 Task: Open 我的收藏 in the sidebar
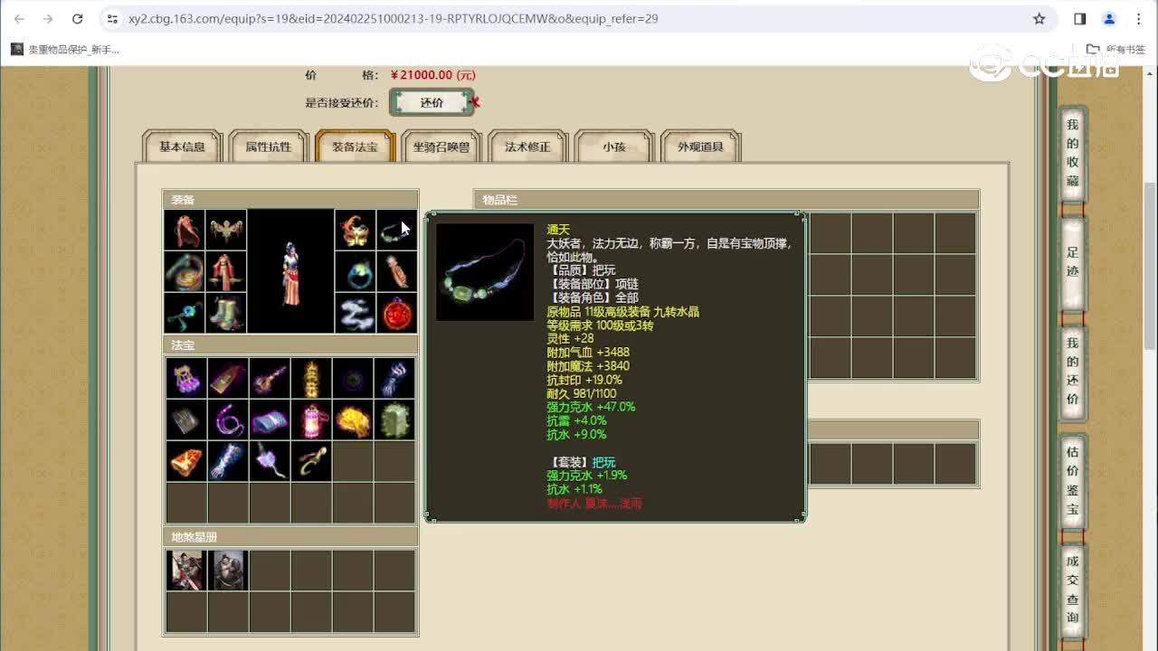[1072, 153]
